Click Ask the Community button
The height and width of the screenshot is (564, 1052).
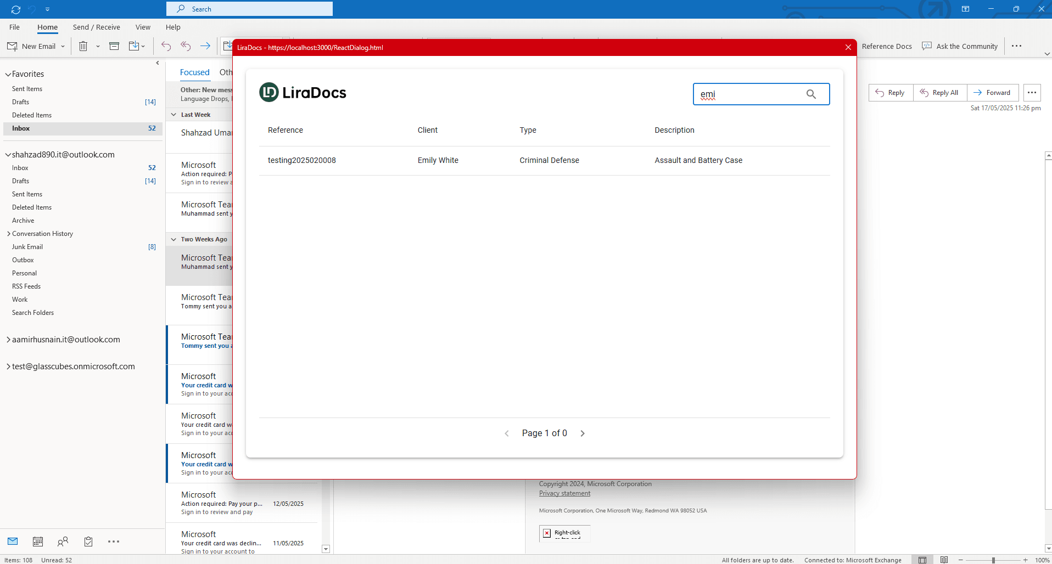pyautogui.click(x=960, y=46)
